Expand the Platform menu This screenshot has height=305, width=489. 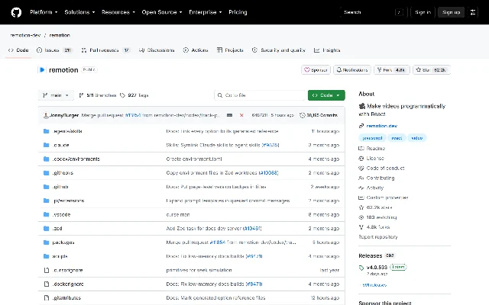pyautogui.click(x=44, y=12)
